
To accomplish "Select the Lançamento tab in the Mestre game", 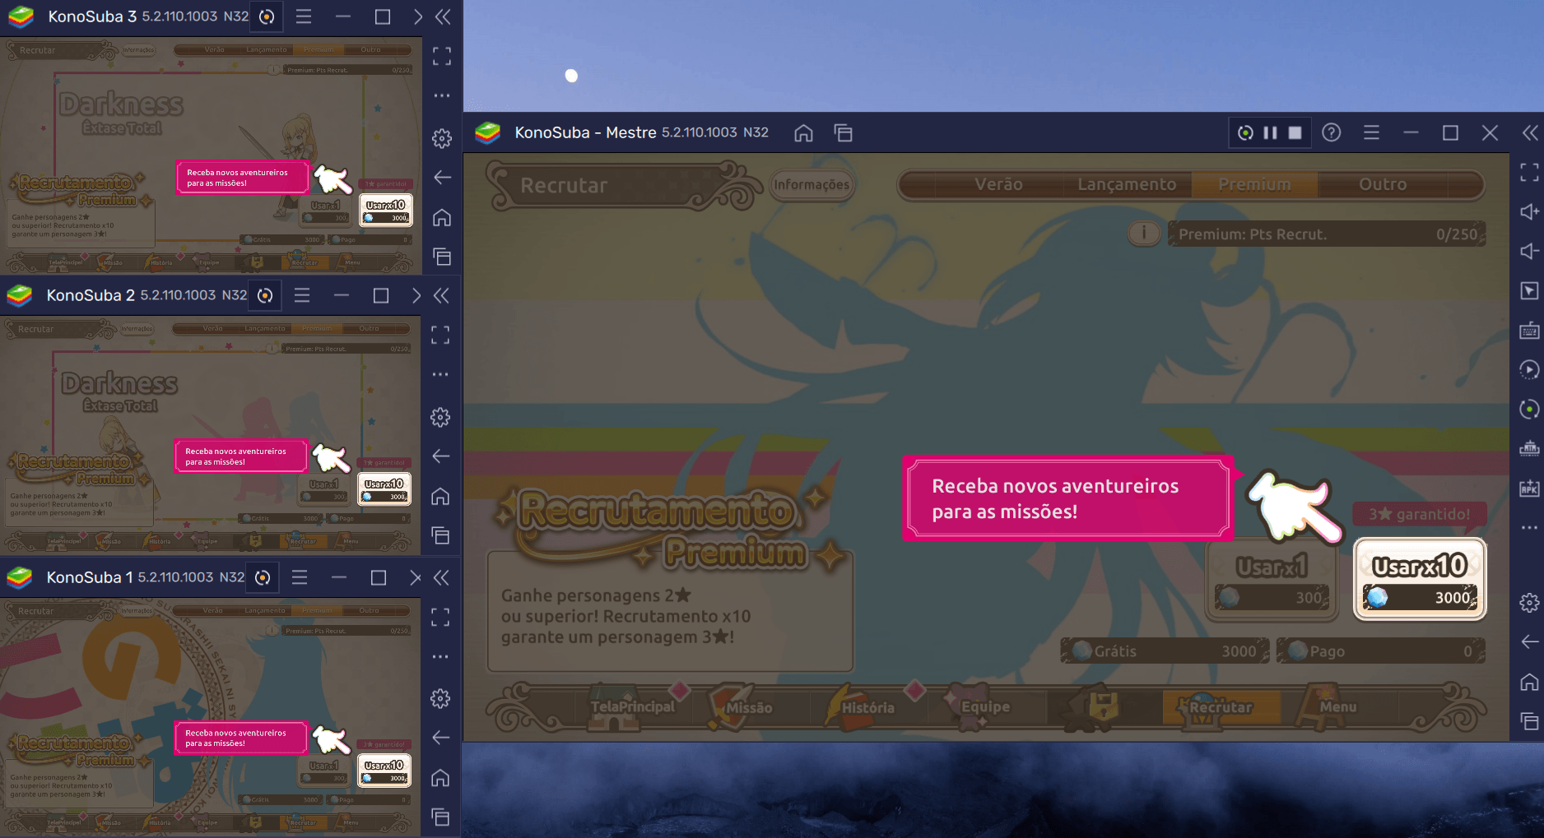I will click(1127, 184).
